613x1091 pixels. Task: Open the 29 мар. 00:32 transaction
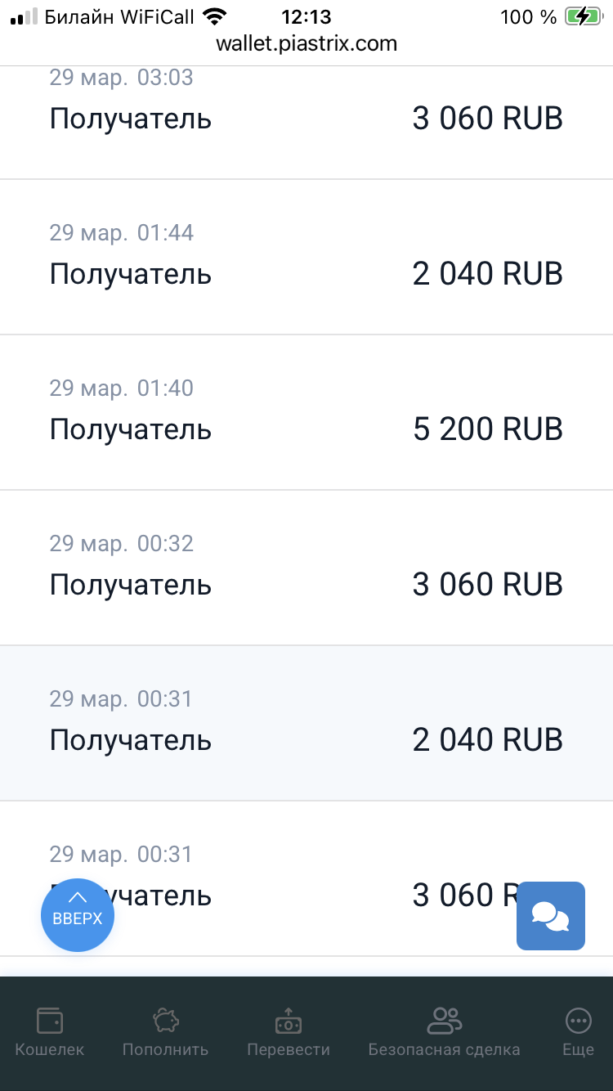(x=306, y=568)
